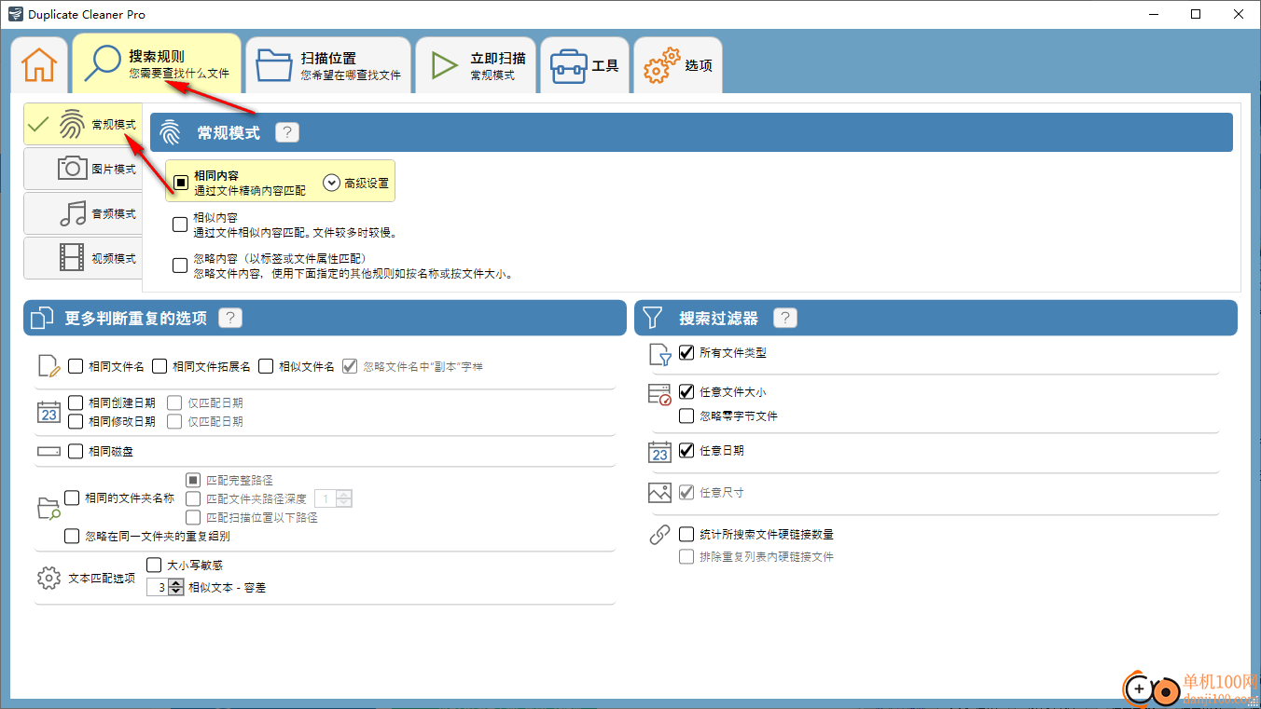
Task: Open the Home tab house icon
Action: coord(39,65)
